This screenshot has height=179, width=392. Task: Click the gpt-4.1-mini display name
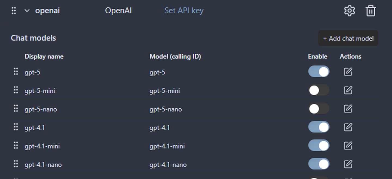point(42,146)
